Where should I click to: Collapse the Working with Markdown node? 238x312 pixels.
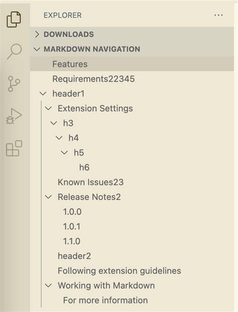[x=48, y=285]
